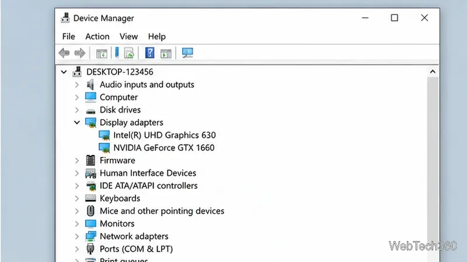
Task: Select the DESKTOP-123456 label
Action: [x=120, y=72]
